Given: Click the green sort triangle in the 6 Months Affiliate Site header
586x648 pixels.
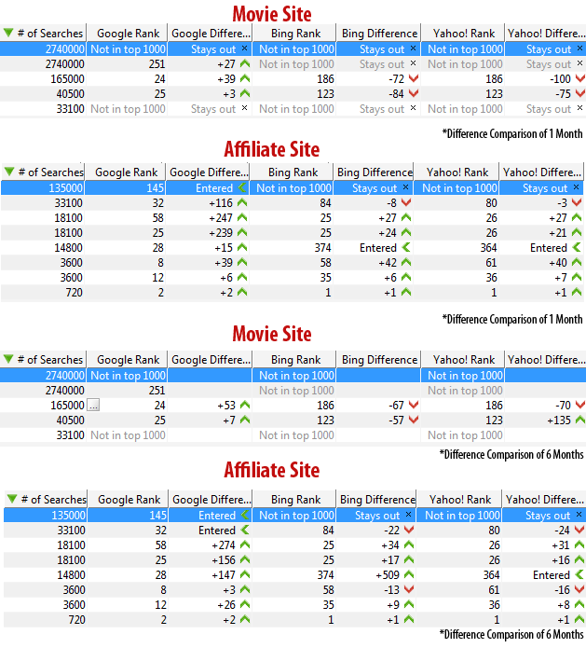Looking at the screenshot, I should [x=12, y=499].
